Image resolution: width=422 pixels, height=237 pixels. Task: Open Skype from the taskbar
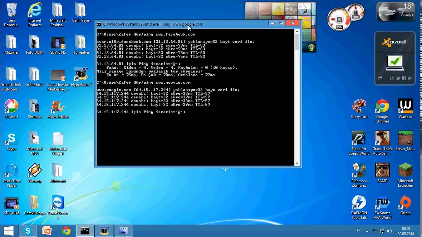28,231
